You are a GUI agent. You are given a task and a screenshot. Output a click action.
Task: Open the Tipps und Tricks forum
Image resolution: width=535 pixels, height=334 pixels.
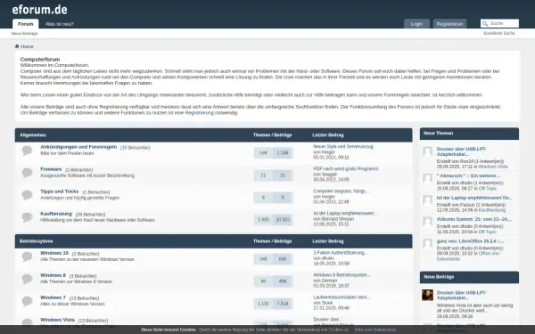[x=60, y=191]
